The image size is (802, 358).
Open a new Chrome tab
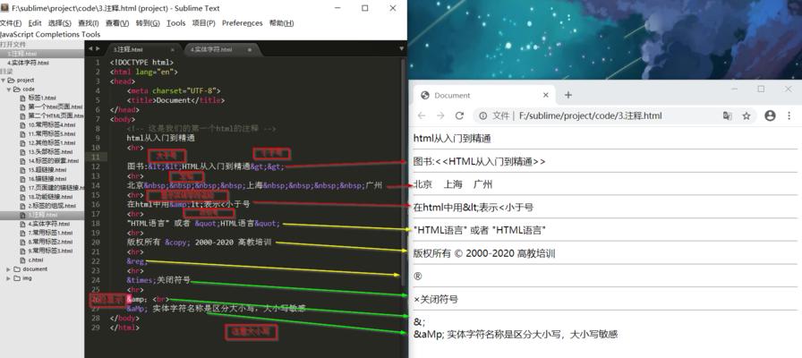(x=567, y=95)
